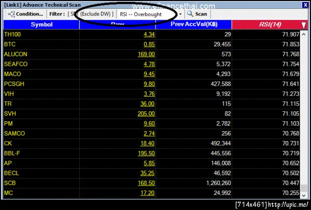
Task: Toggle the RSI(14) sort direction arrow
Action: (304, 25)
